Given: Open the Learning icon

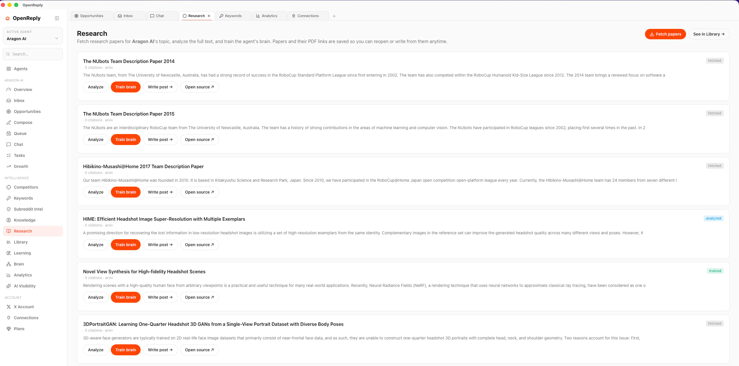Looking at the screenshot, I should pyautogui.click(x=9, y=253).
